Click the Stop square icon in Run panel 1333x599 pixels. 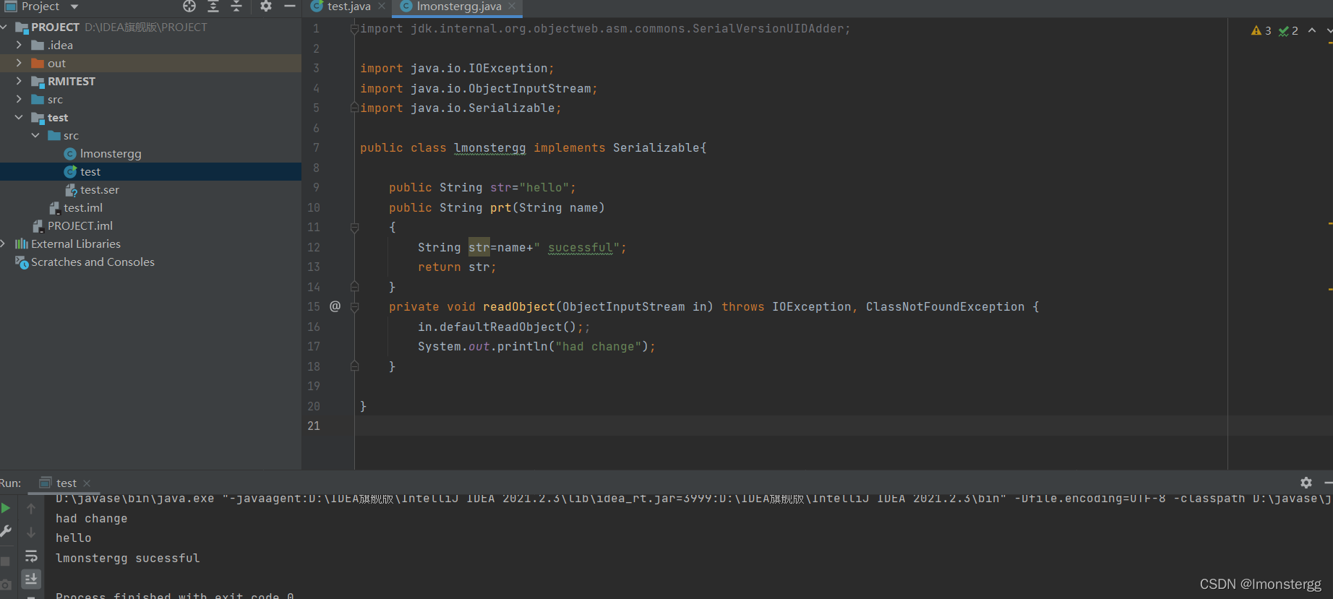point(5,561)
